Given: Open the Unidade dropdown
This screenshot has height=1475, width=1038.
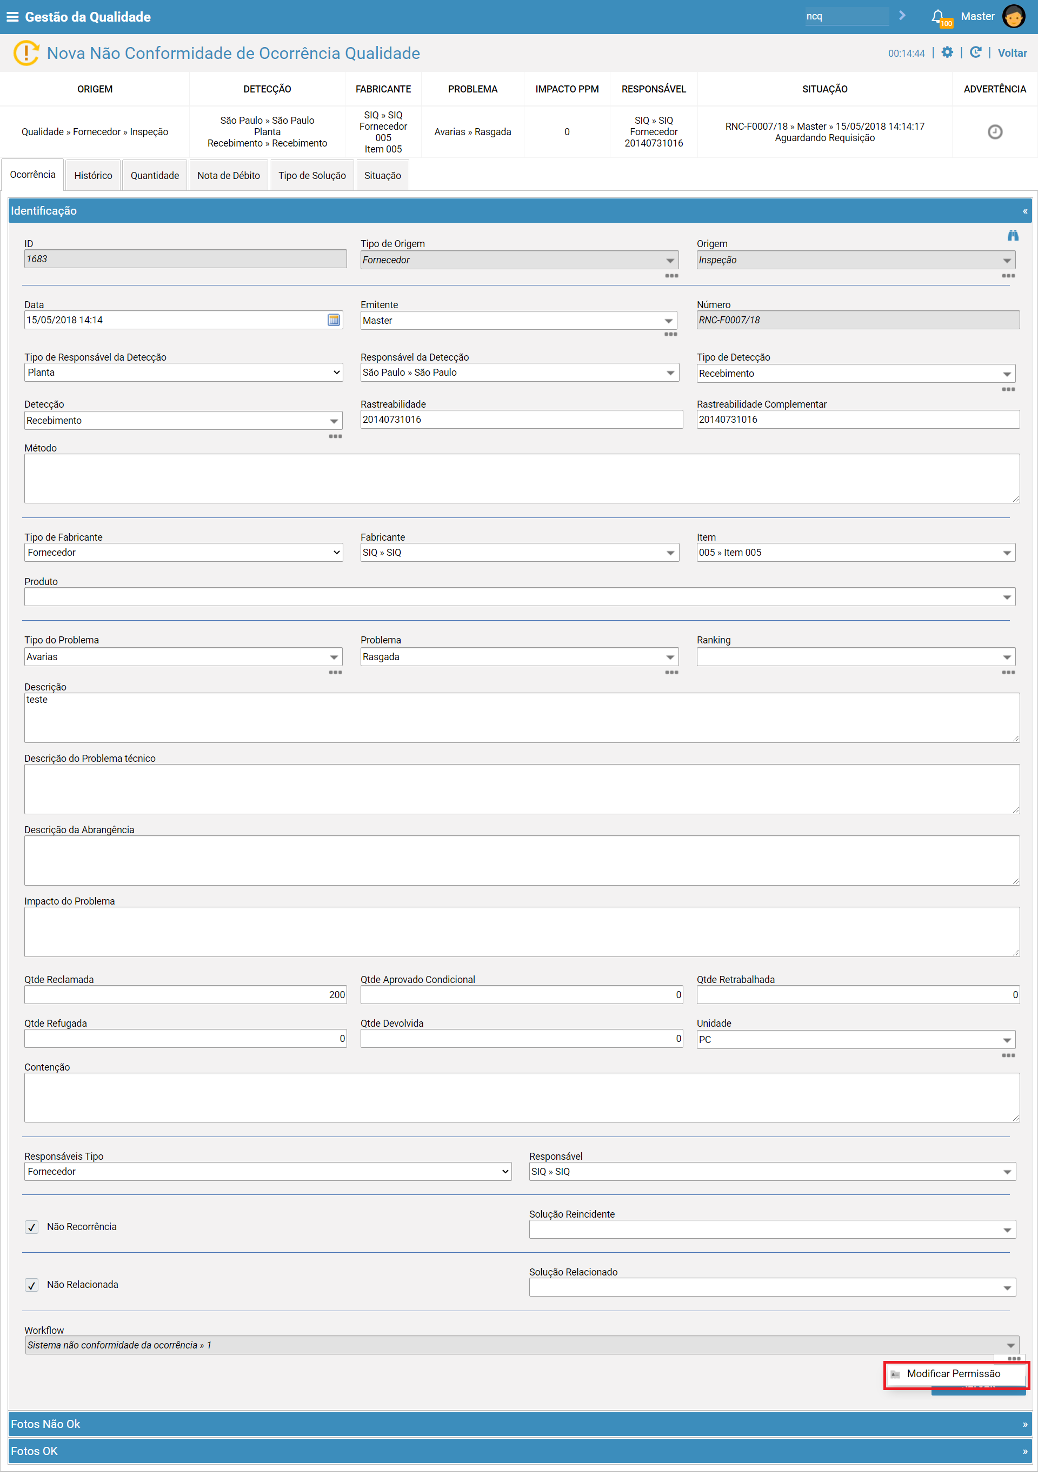Looking at the screenshot, I should click(856, 1039).
